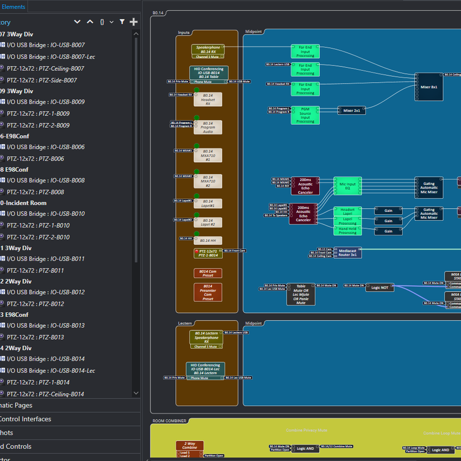Screen dimensions: 461x461
Task: Select the PGM Source Input Processing block
Action: pos(305,115)
